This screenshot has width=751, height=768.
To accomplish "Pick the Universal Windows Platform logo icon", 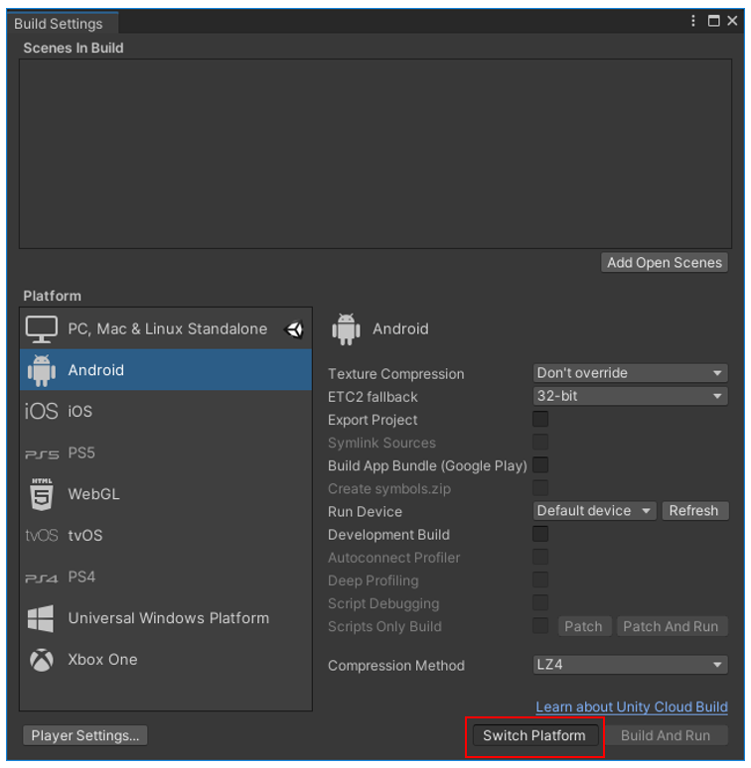I will coord(42,618).
